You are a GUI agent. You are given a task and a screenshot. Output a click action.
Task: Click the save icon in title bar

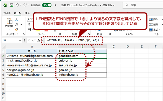click(12, 5)
